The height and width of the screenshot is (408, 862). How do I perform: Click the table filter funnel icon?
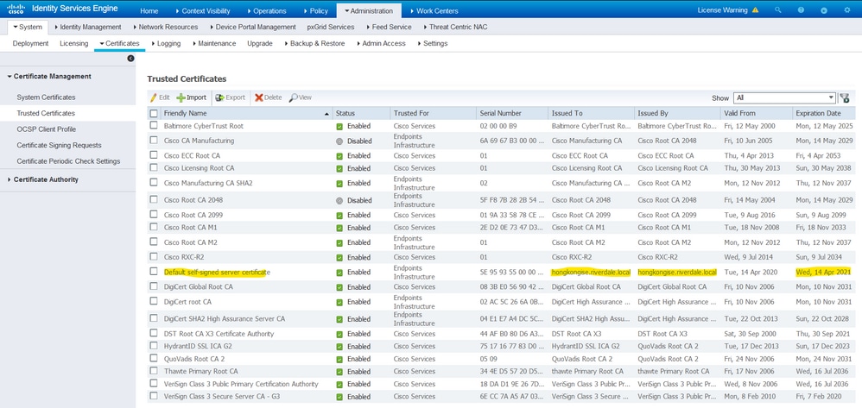(x=845, y=97)
